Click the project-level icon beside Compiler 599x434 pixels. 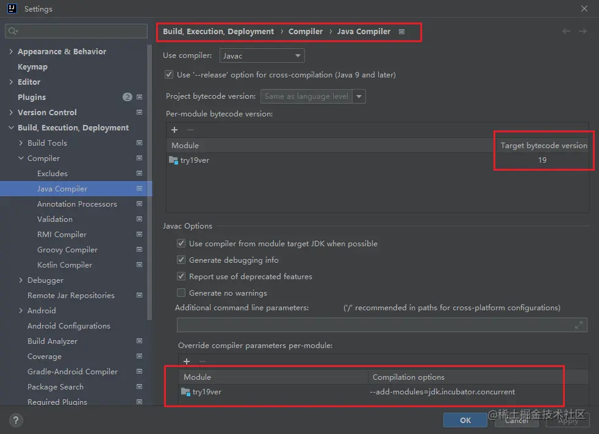point(140,158)
